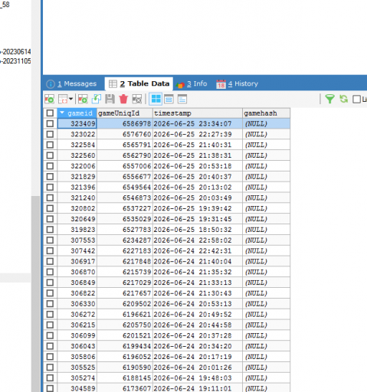This screenshot has width=367, height=392.
Task: Select cell with gameid 322584
Action: pos(77,145)
